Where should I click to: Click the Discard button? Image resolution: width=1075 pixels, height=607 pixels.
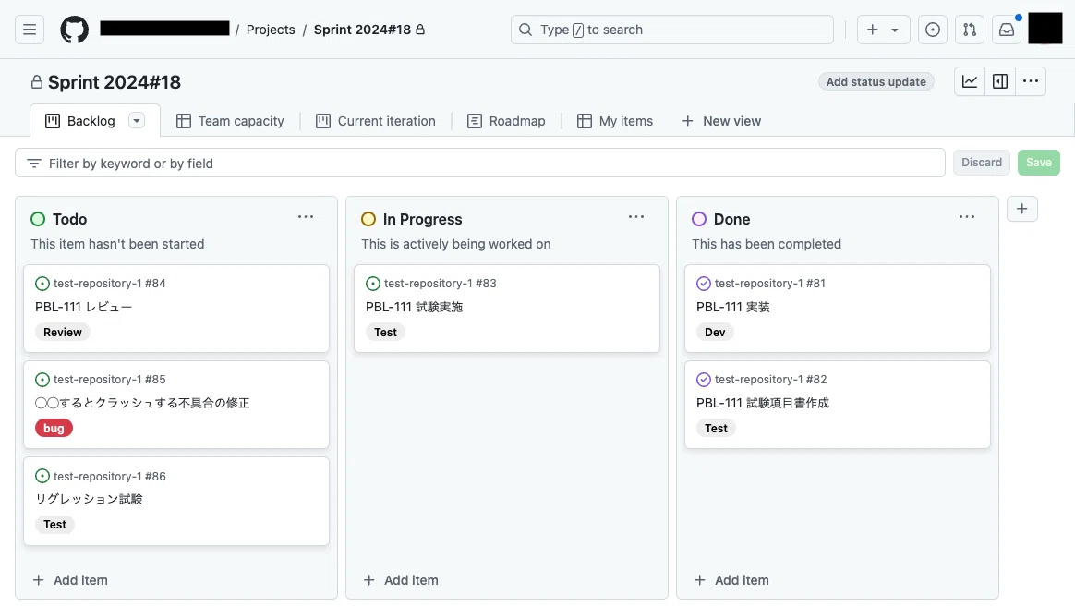point(981,163)
